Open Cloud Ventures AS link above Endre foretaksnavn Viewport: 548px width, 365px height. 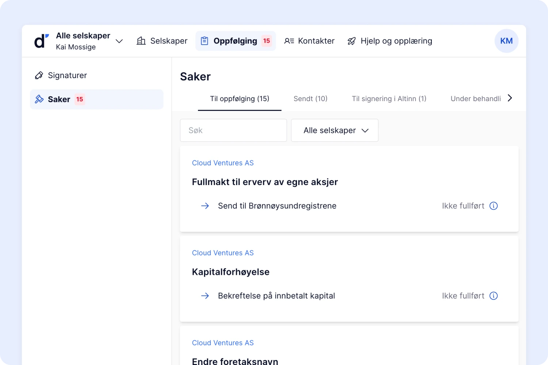point(223,343)
